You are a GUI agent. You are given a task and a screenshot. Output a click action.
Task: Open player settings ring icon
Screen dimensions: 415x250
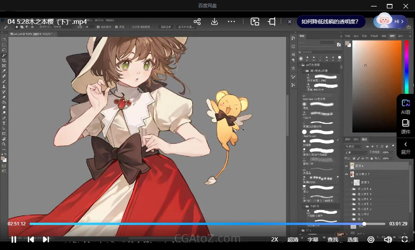tap(371, 239)
